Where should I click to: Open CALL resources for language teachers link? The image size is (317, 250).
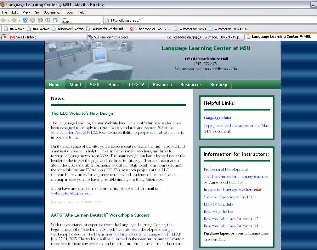click(235, 177)
